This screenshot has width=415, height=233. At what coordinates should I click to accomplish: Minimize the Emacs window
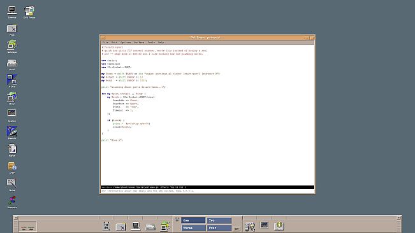tap(307, 38)
